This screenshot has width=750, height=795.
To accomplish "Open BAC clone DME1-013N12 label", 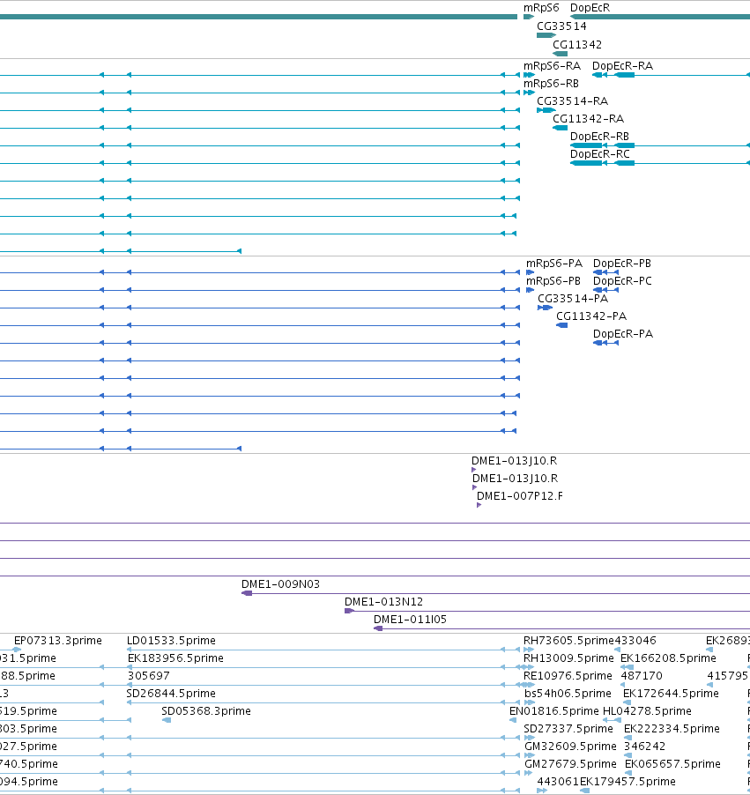I will tap(383, 602).
